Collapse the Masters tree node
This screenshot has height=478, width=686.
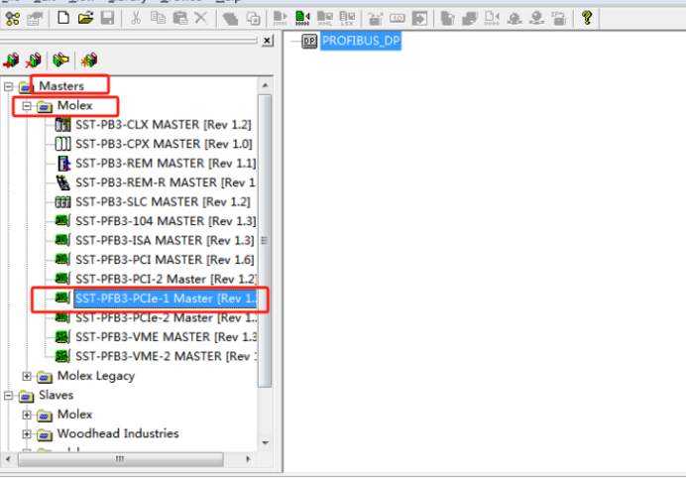click(8, 86)
